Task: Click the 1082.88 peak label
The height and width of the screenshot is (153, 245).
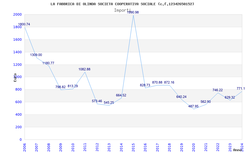Action: tap(85, 69)
